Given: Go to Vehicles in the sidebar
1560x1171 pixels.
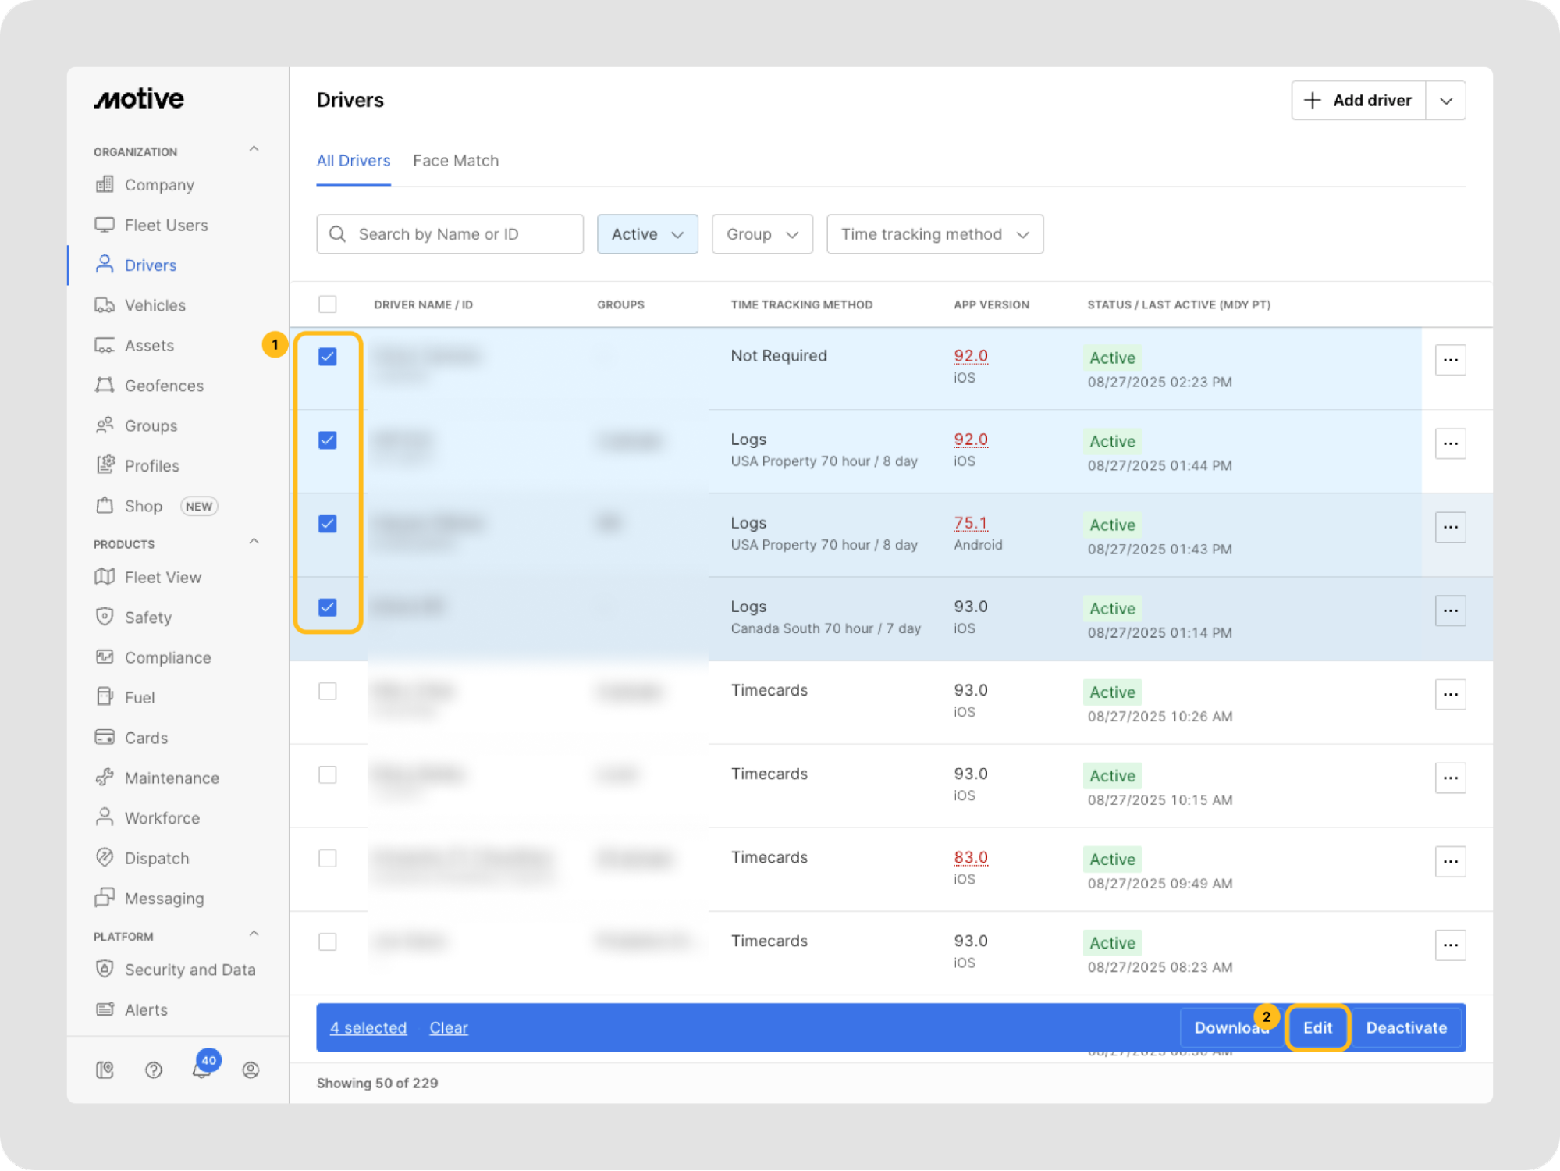Looking at the screenshot, I should 155,305.
